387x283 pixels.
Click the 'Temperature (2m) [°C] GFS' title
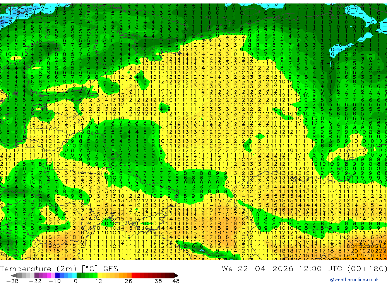pyautogui.click(x=59, y=268)
